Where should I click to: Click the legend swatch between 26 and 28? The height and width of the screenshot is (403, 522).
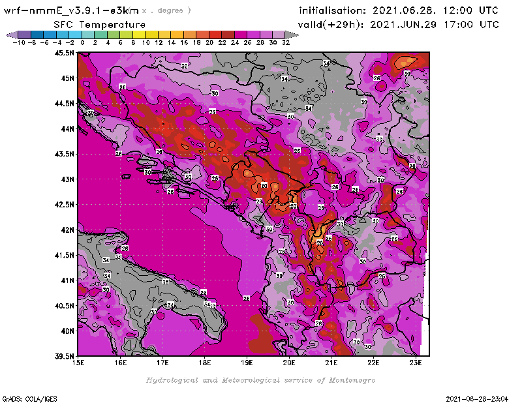tap(253, 35)
